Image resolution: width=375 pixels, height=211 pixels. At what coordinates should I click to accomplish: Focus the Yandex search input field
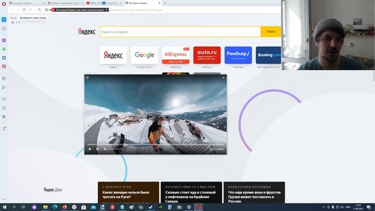click(180, 32)
